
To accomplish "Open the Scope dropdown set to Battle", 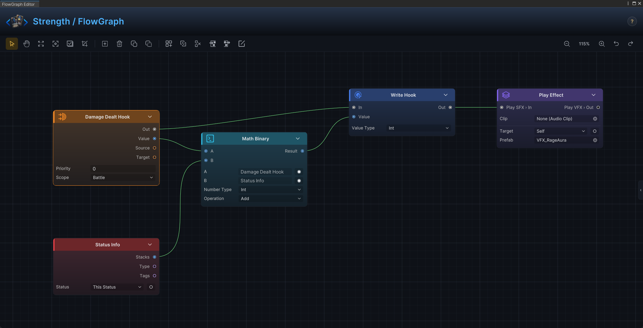I will (123, 178).
